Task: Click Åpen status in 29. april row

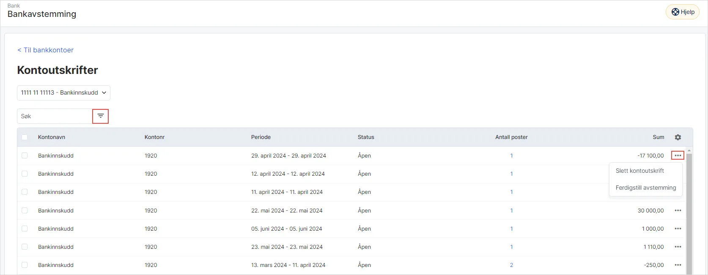Action: [364, 155]
